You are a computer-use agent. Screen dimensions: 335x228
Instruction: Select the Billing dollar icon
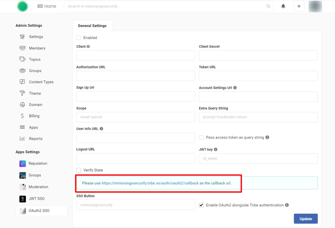pyautogui.click(x=23, y=116)
